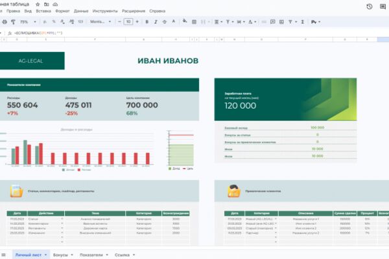Click the filter funnel icon
Image resolution: width=389 pixels, height=259 pixels.
pos(290,22)
